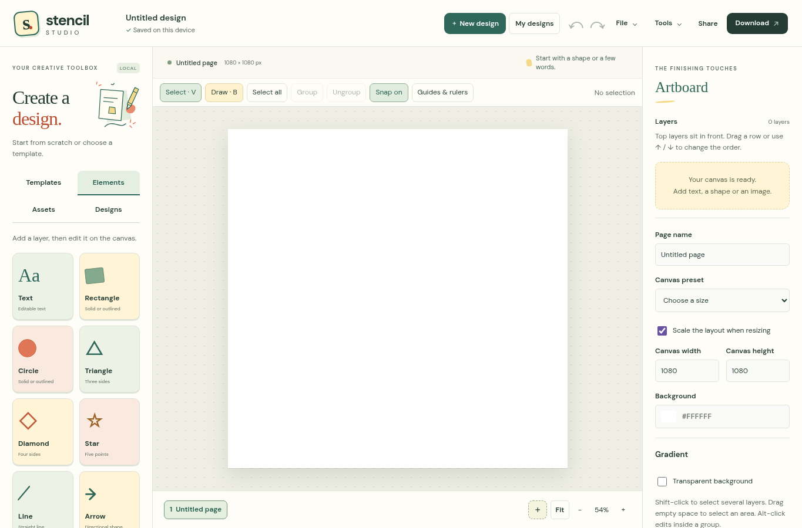Click the 'Untitled design' title

[x=156, y=18]
